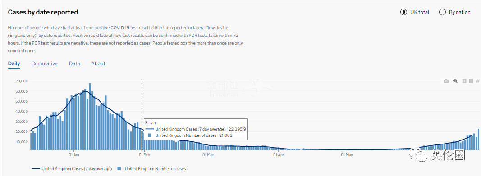This screenshot has height=176, width=481.
Task: Click the last bar at chart's right edge
Action: [x=478, y=139]
